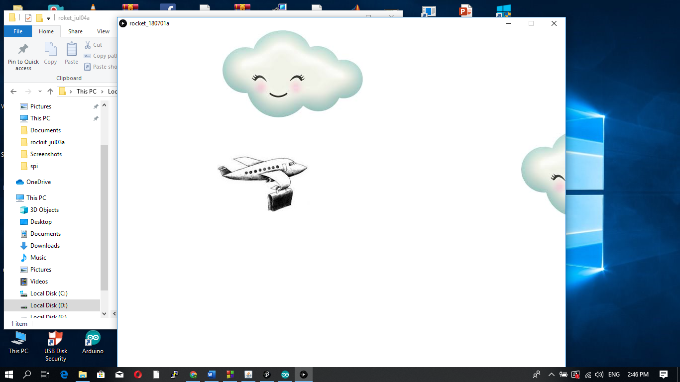Expand chevron after This PC in address bar
Viewport: 680px width, 382px height.
[103, 92]
